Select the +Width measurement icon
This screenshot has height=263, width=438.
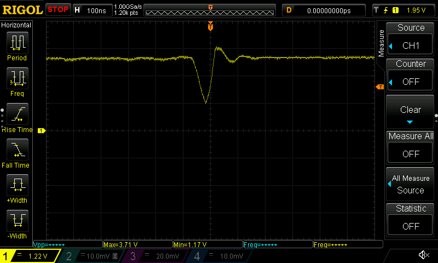click(18, 185)
